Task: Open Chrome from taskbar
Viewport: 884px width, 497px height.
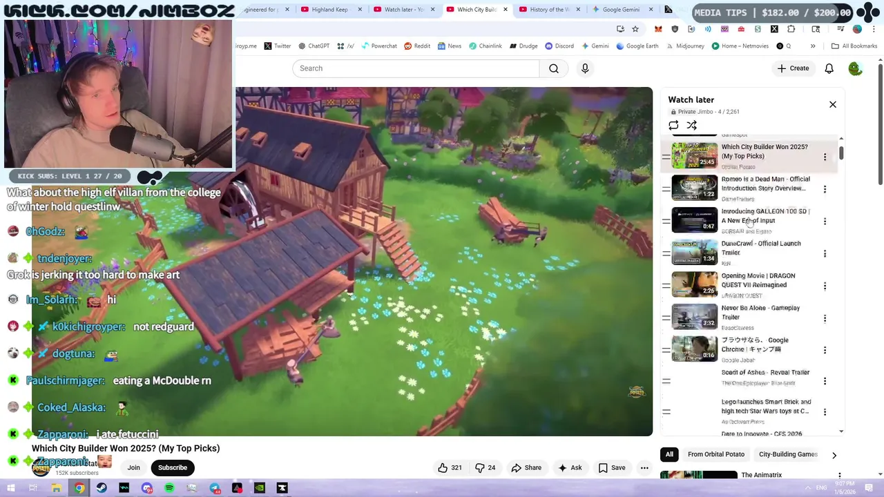Action: (x=79, y=488)
